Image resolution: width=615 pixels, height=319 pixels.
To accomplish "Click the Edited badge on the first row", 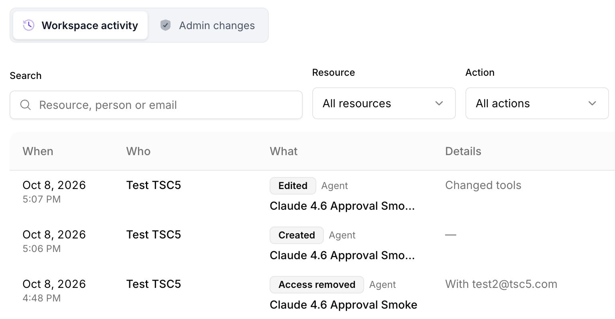I will click(x=293, y=185).
